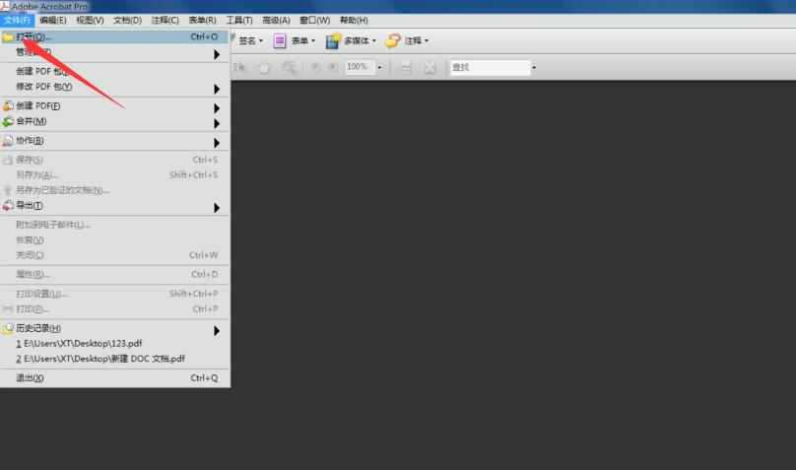Open recent file 新建 DOC 文档.pdf

pyautogui.click(x=114, y=359)
